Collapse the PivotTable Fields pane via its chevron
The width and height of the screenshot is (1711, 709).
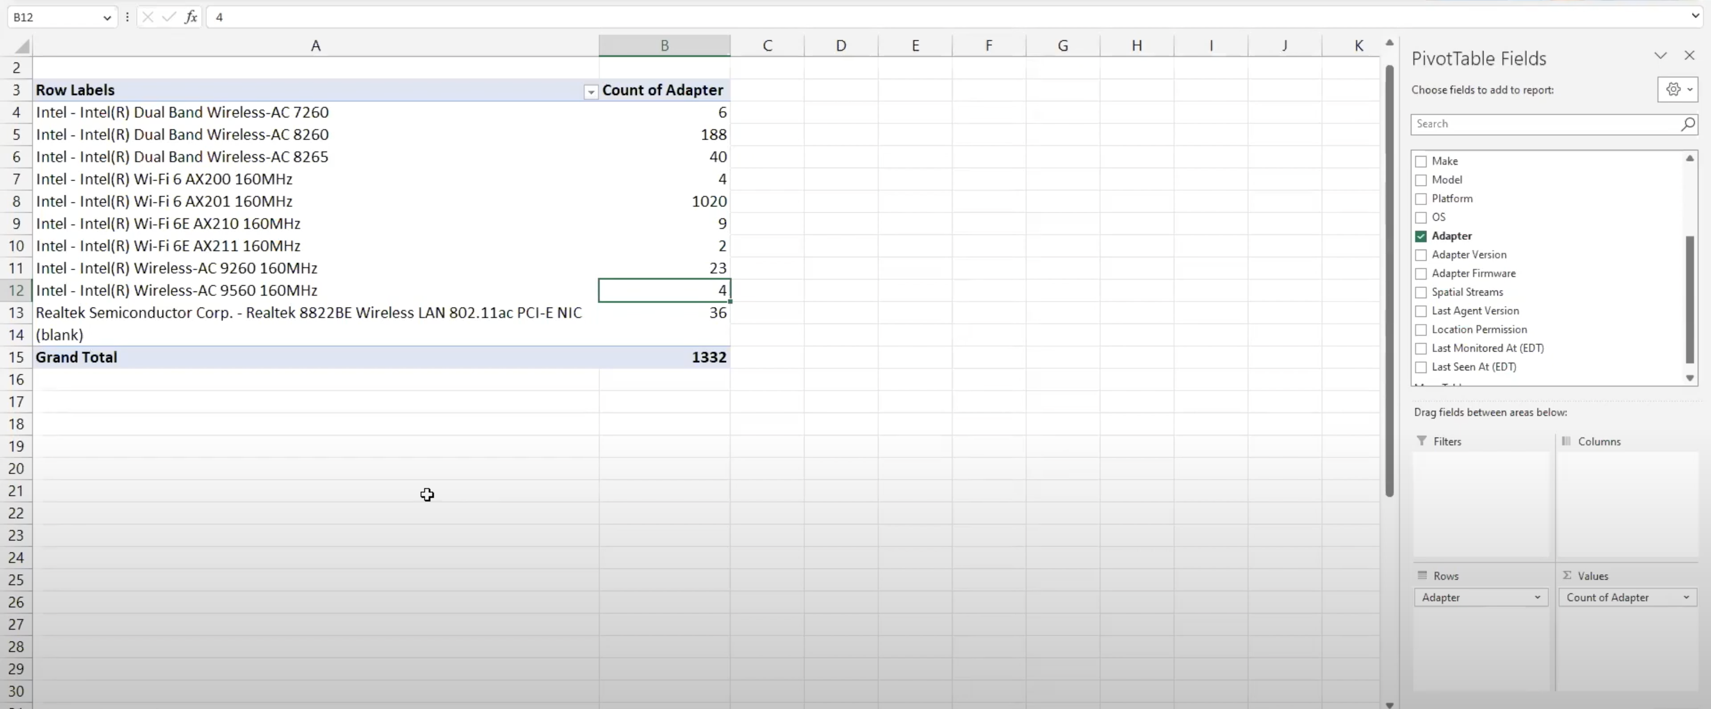(x=1661, y=56)
